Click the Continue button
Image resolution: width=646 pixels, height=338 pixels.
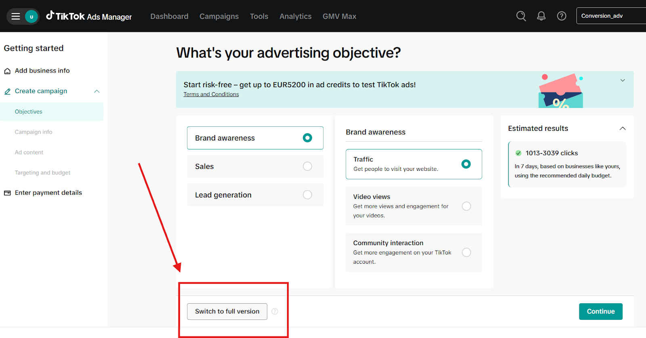(600, 311)
